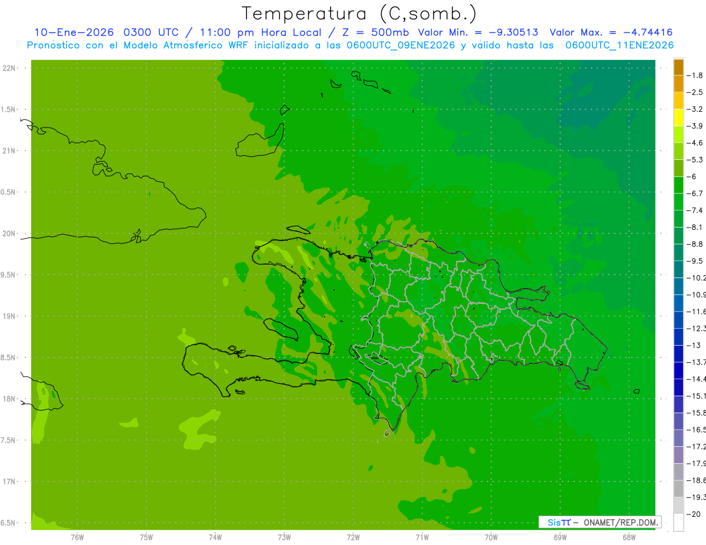Click the '76W' longitude label

point(77,537)
